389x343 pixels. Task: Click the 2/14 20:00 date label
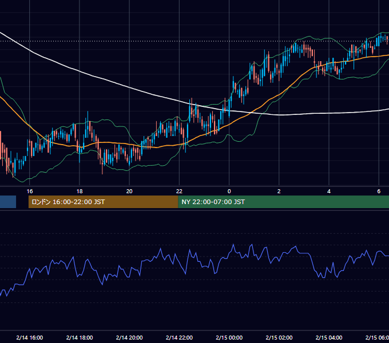pos(129,337)
